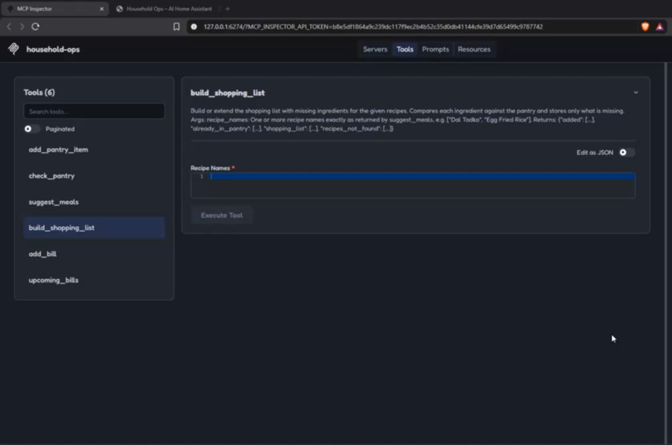Go back with the browser back arrow
The width and height of the screenshot is (672, 445).
9,27
